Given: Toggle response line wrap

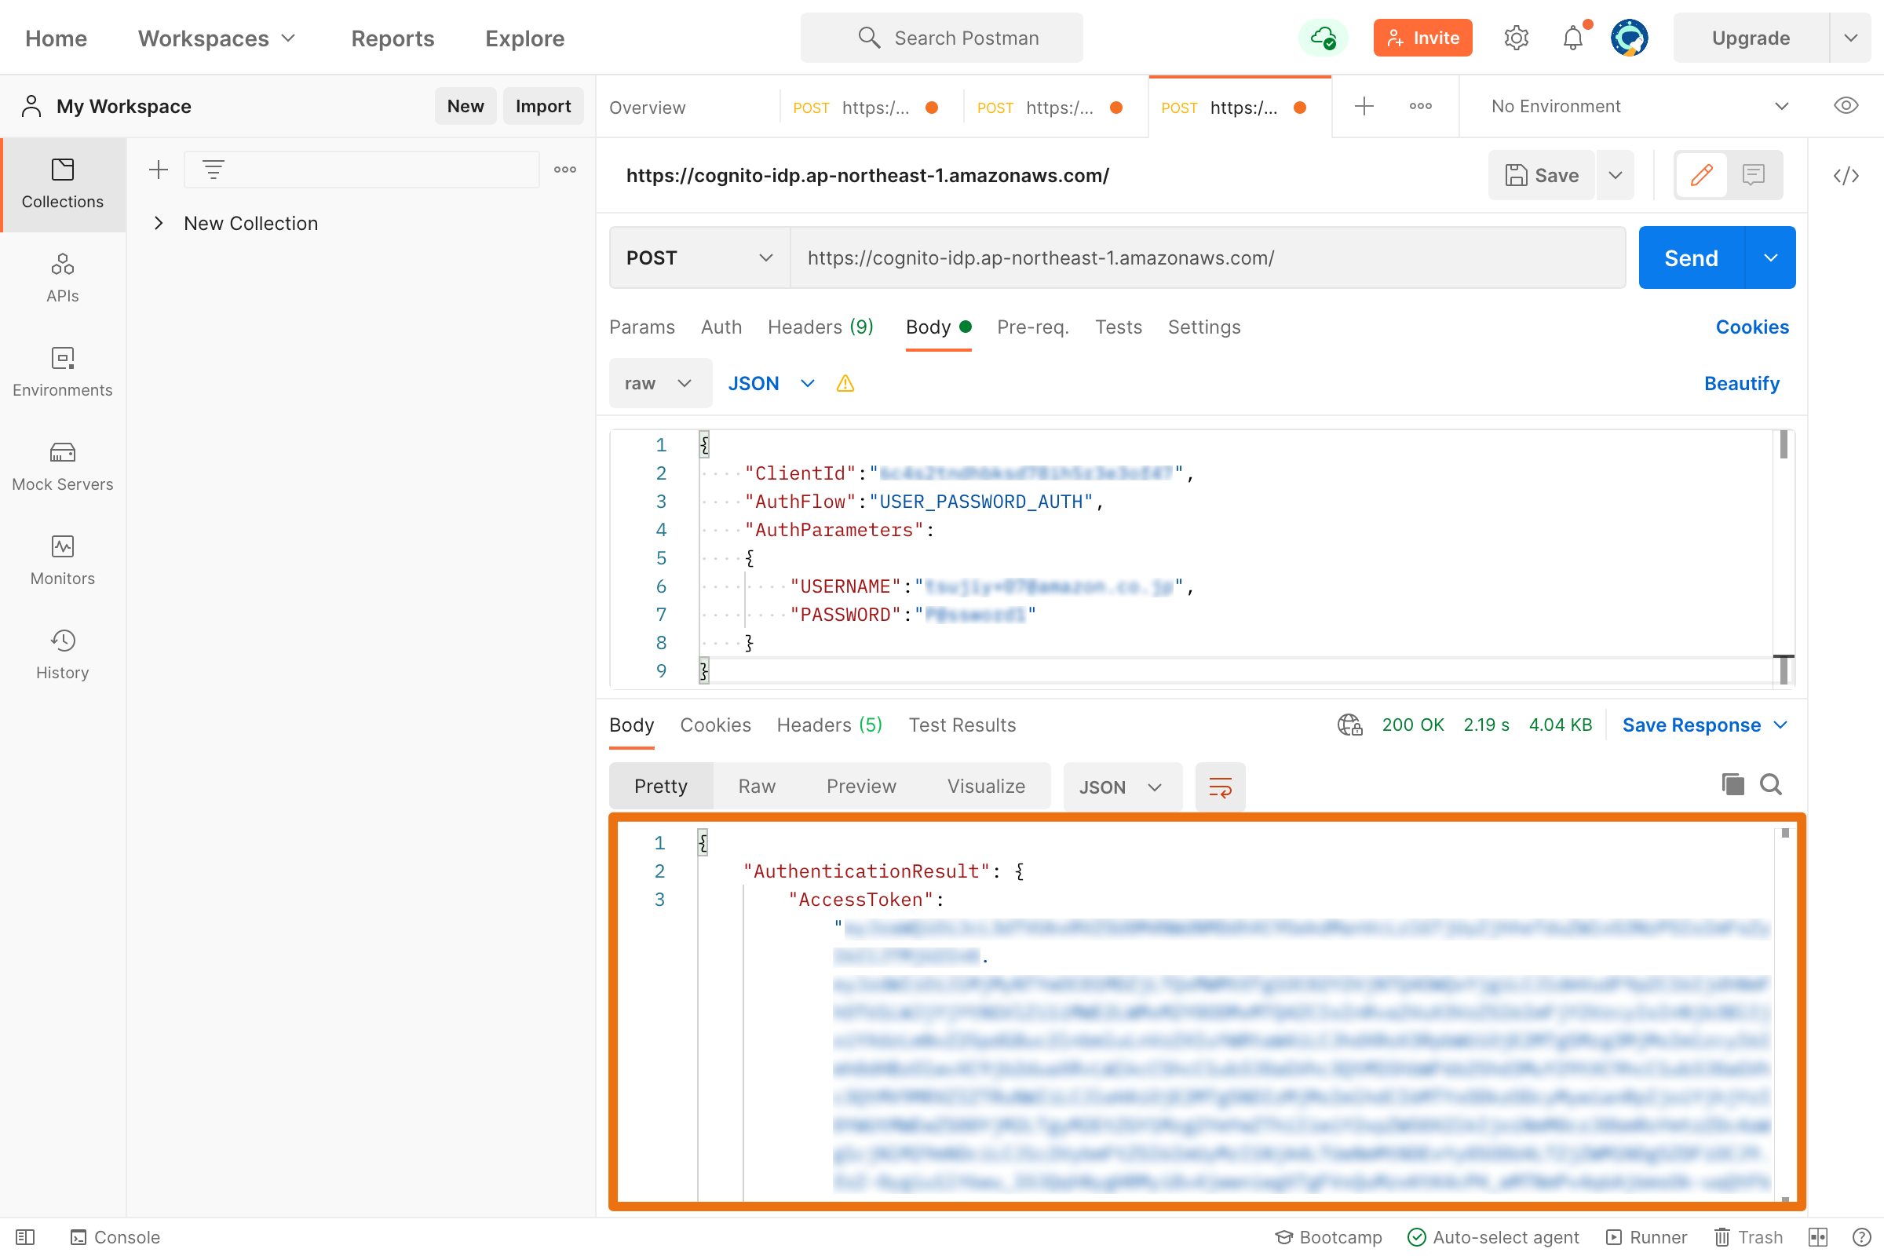Looking at the screenshot, I should 1220,787.
